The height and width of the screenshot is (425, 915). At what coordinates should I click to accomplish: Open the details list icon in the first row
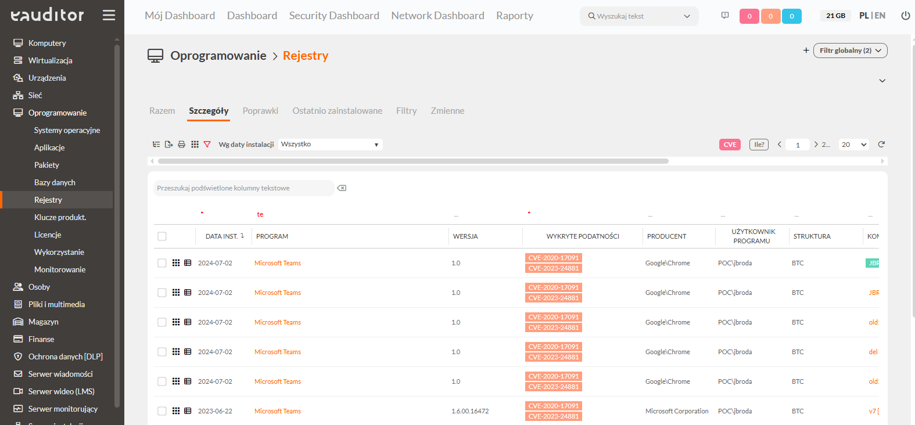[188, 263]
